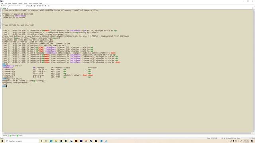Open the Help menu
This screenshot has width=255, height=143.
pos(41,3)
